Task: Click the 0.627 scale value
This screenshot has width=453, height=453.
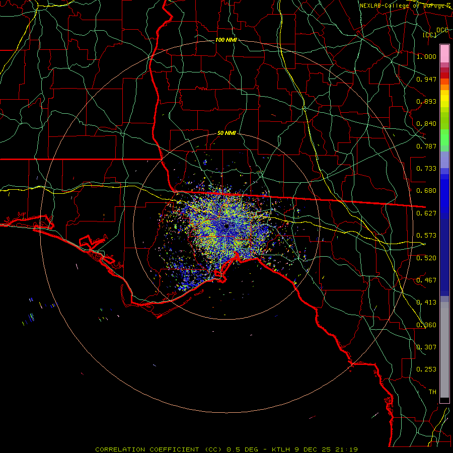Action: (x=426, y=213)
